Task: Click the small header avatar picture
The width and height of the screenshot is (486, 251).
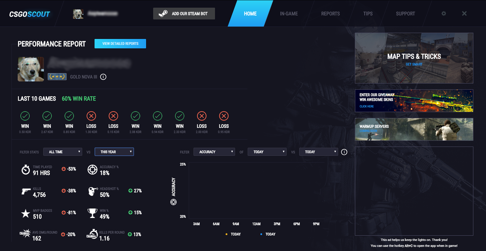Action: [x=78, y=14]
